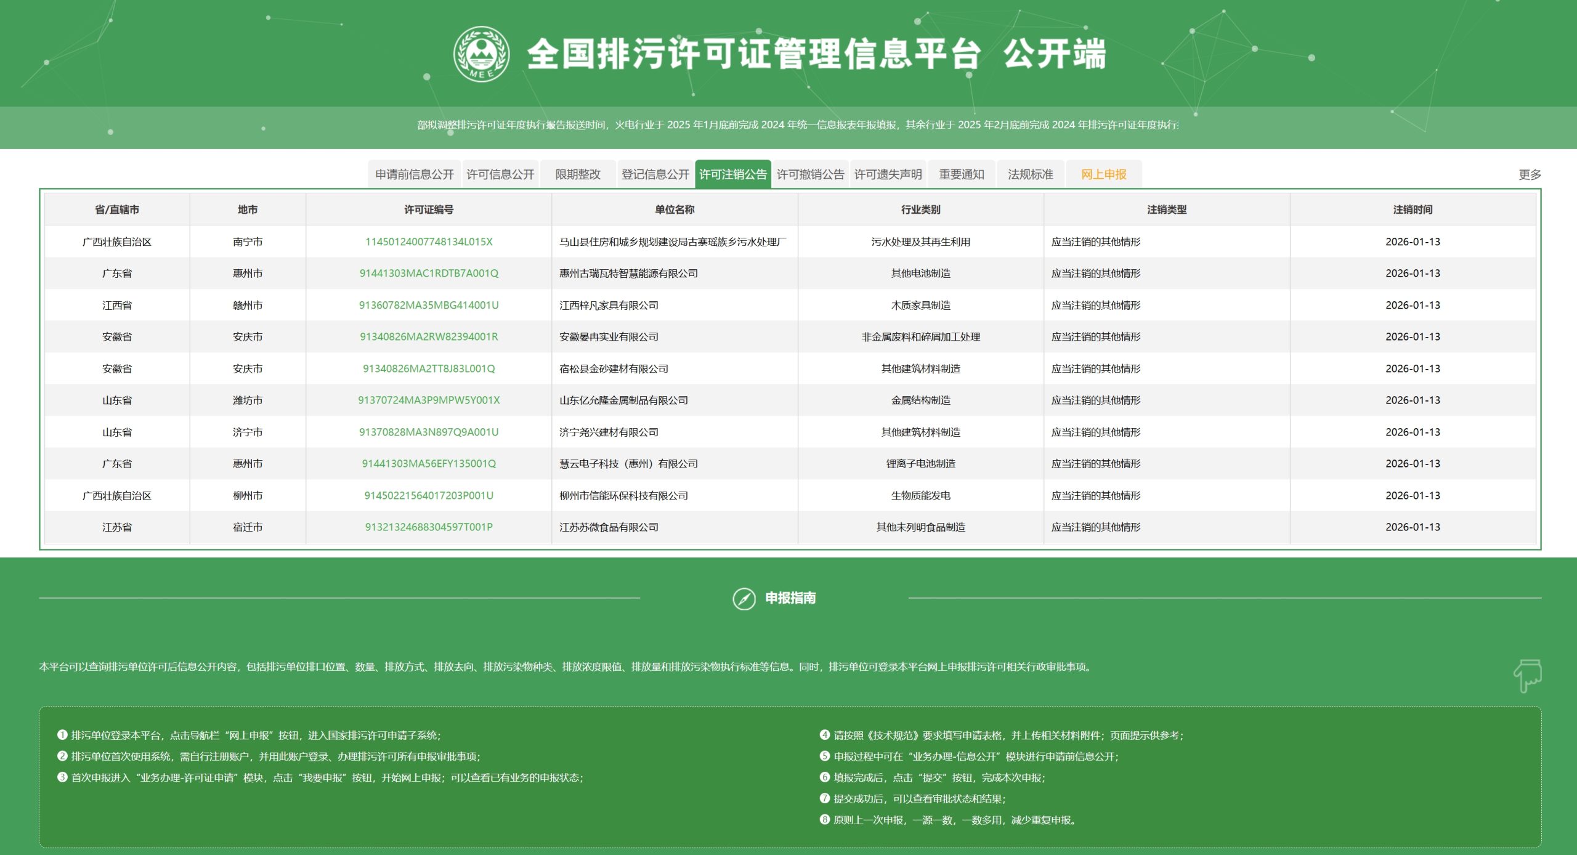
Task: Switch to the 许可撤销公告 tab
Action: pyautogui.click(x=810, y=174)
